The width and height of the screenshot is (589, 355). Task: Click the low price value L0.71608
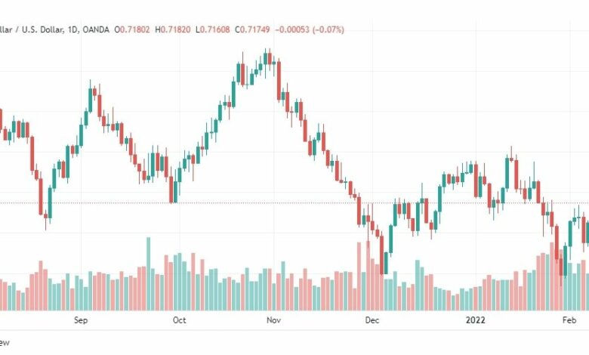click(x=213, y=29)
